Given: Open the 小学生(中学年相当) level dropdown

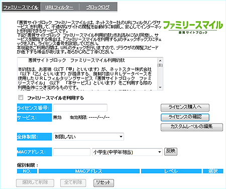Looking at the screenshot, I should pos(127,152).
